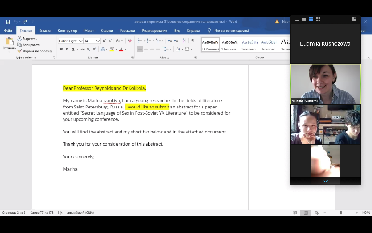Toggle italic К formatting
The height and width of the screenshot is (233, 372).
point(67,49)
